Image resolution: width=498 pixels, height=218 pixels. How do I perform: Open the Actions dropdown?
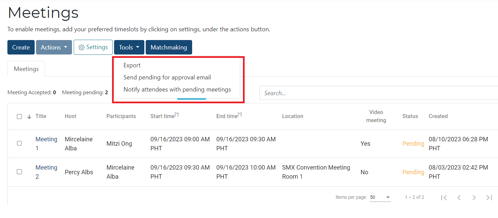pos(54,47)
